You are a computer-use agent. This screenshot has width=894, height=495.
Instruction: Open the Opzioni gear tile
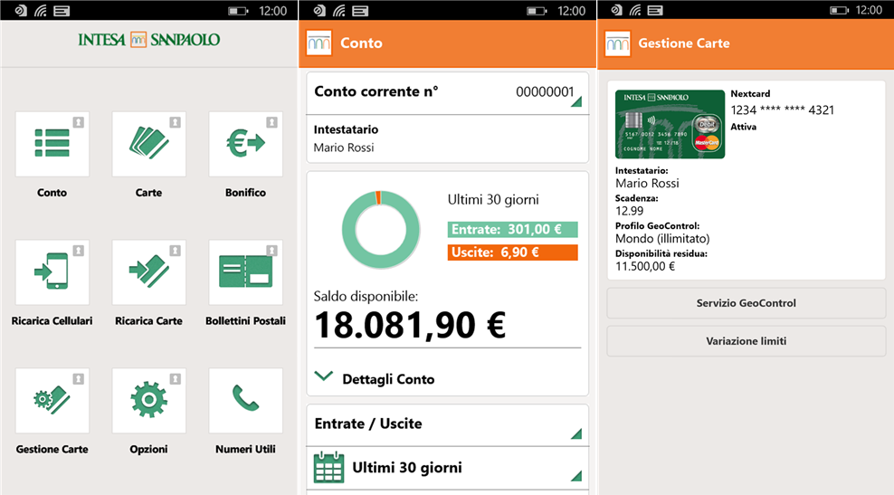point(148,400)
